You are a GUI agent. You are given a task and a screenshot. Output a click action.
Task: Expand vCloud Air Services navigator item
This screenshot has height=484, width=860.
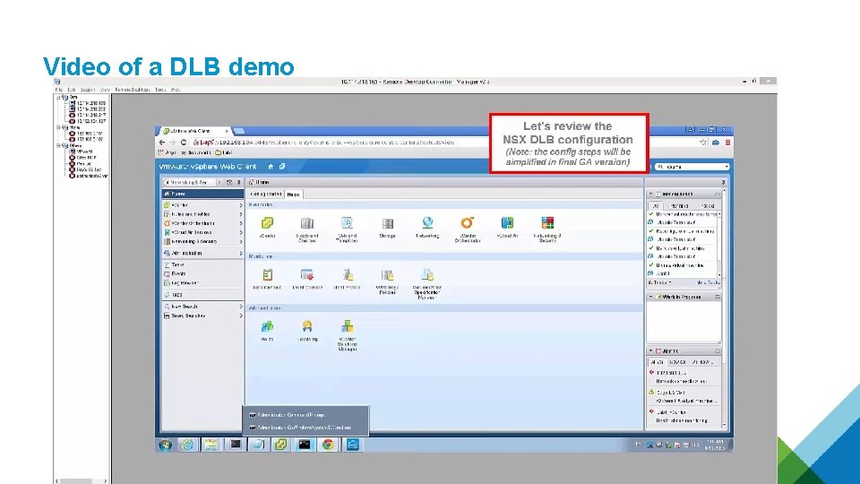pyautogui.click(x=241, y=232)
